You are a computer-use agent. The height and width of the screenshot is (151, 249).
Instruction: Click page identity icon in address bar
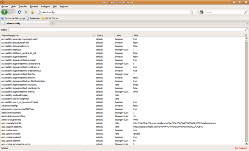tap(39, 12)
